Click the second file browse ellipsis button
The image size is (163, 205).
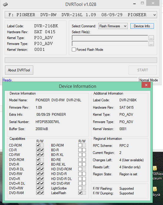tap(151, 44)
